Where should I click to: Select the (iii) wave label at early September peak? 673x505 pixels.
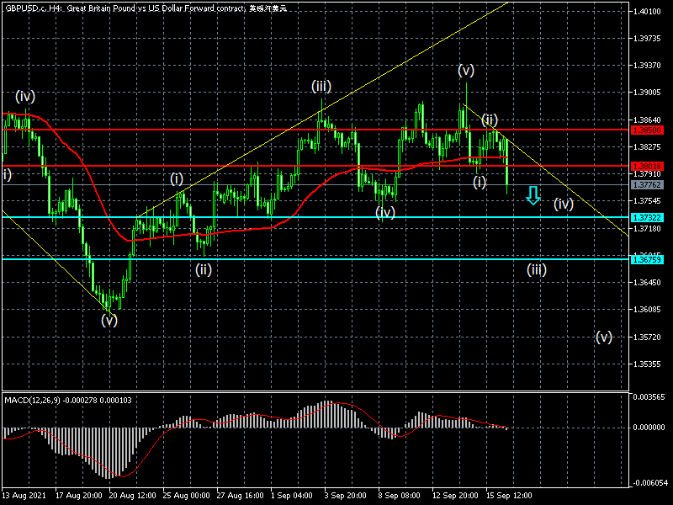tap(321, 86)
